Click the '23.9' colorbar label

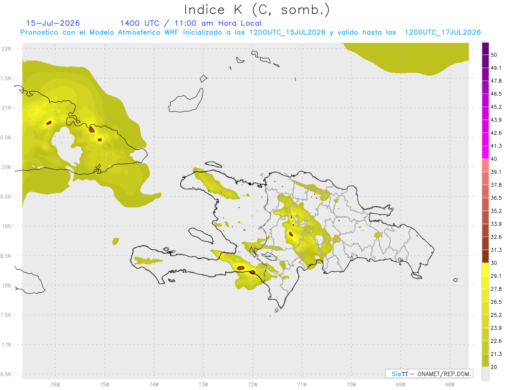tap(496, 328)
